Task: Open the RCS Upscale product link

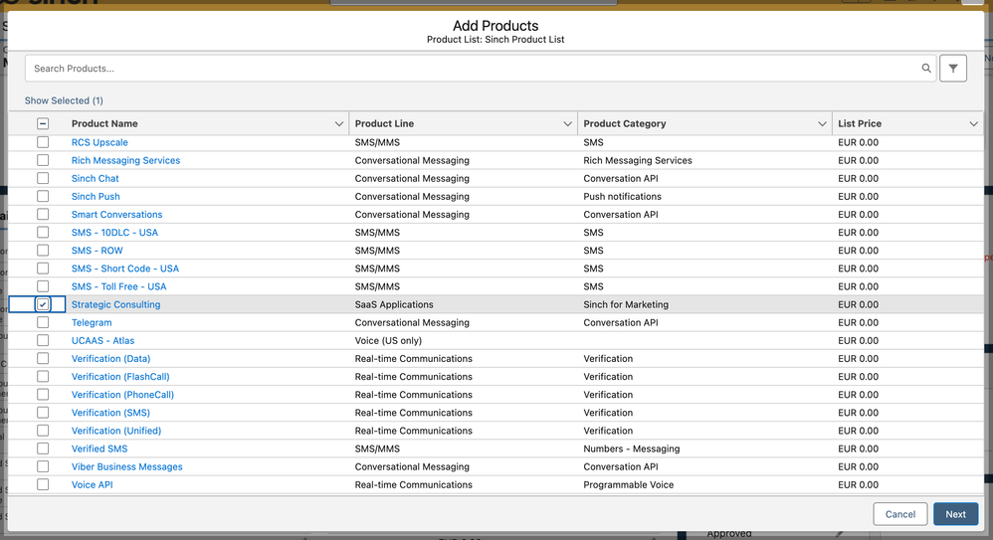Action: pos(99,142)
